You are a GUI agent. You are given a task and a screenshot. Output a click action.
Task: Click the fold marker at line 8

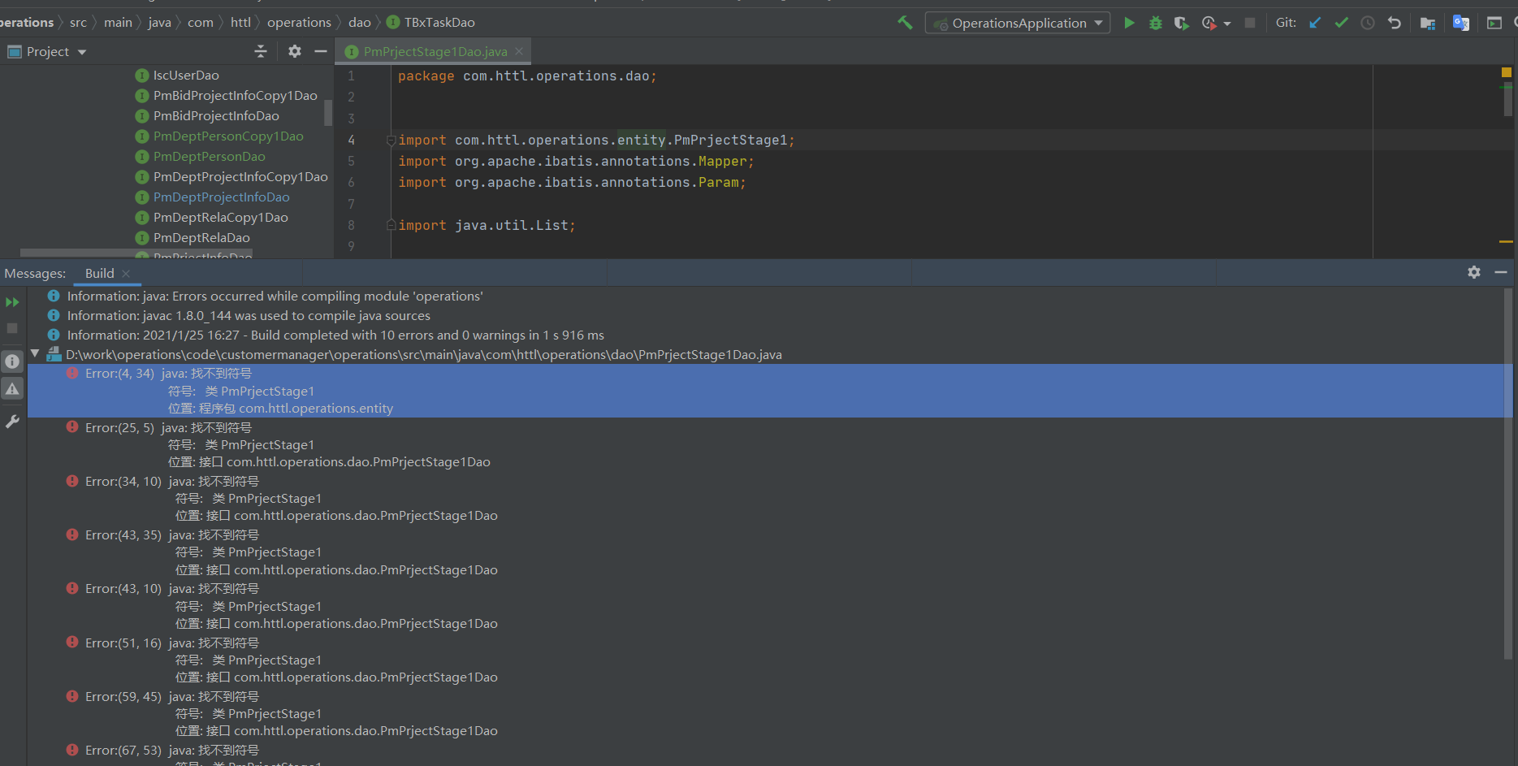click(x=391, y=225)
